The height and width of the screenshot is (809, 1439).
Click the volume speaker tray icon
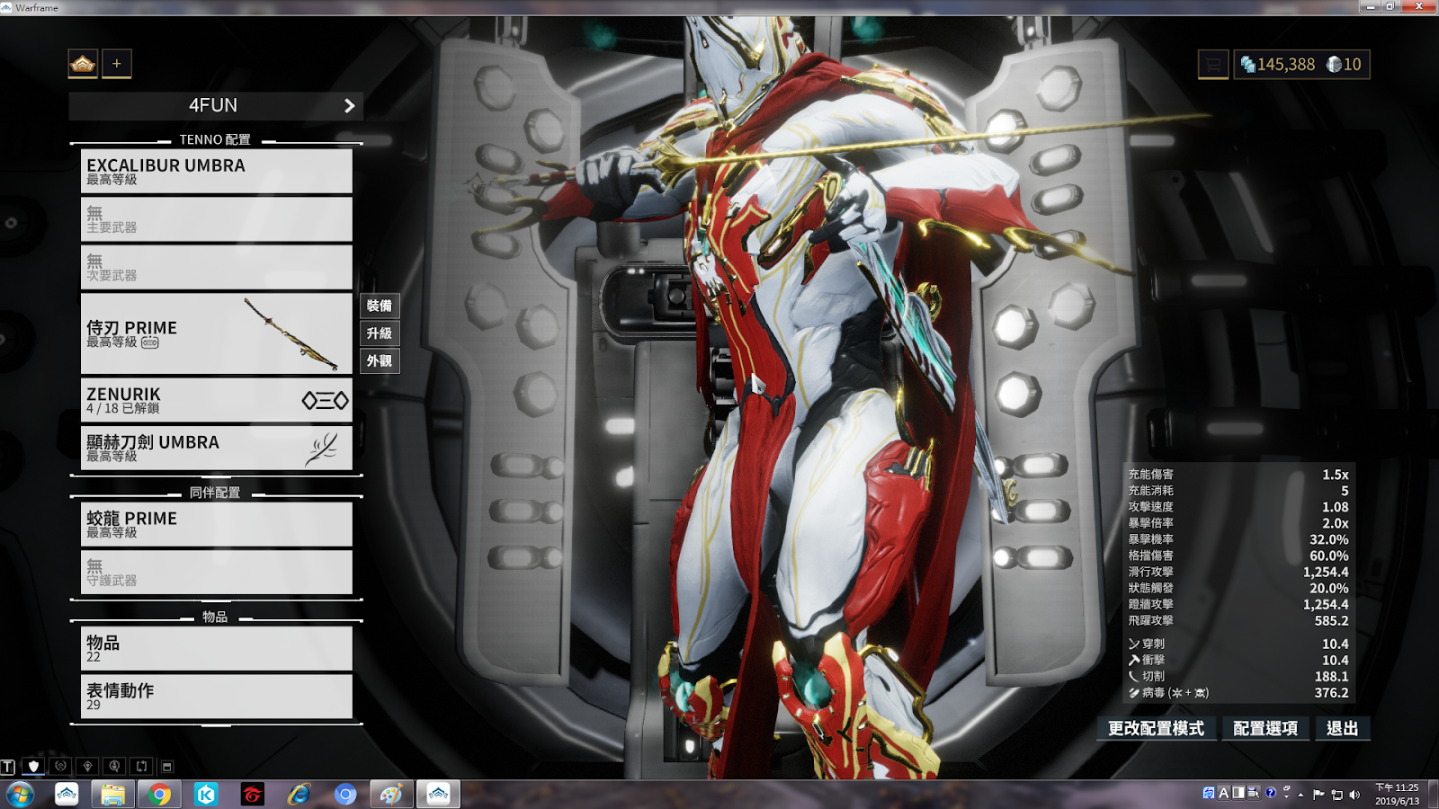(x=1354, y=795)
